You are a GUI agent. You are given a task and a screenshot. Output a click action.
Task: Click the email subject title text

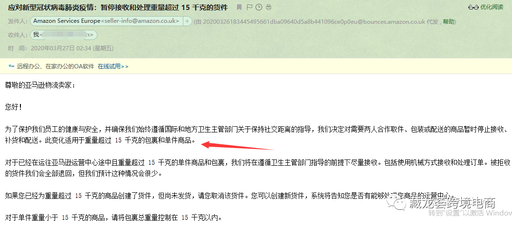[118, 7]
